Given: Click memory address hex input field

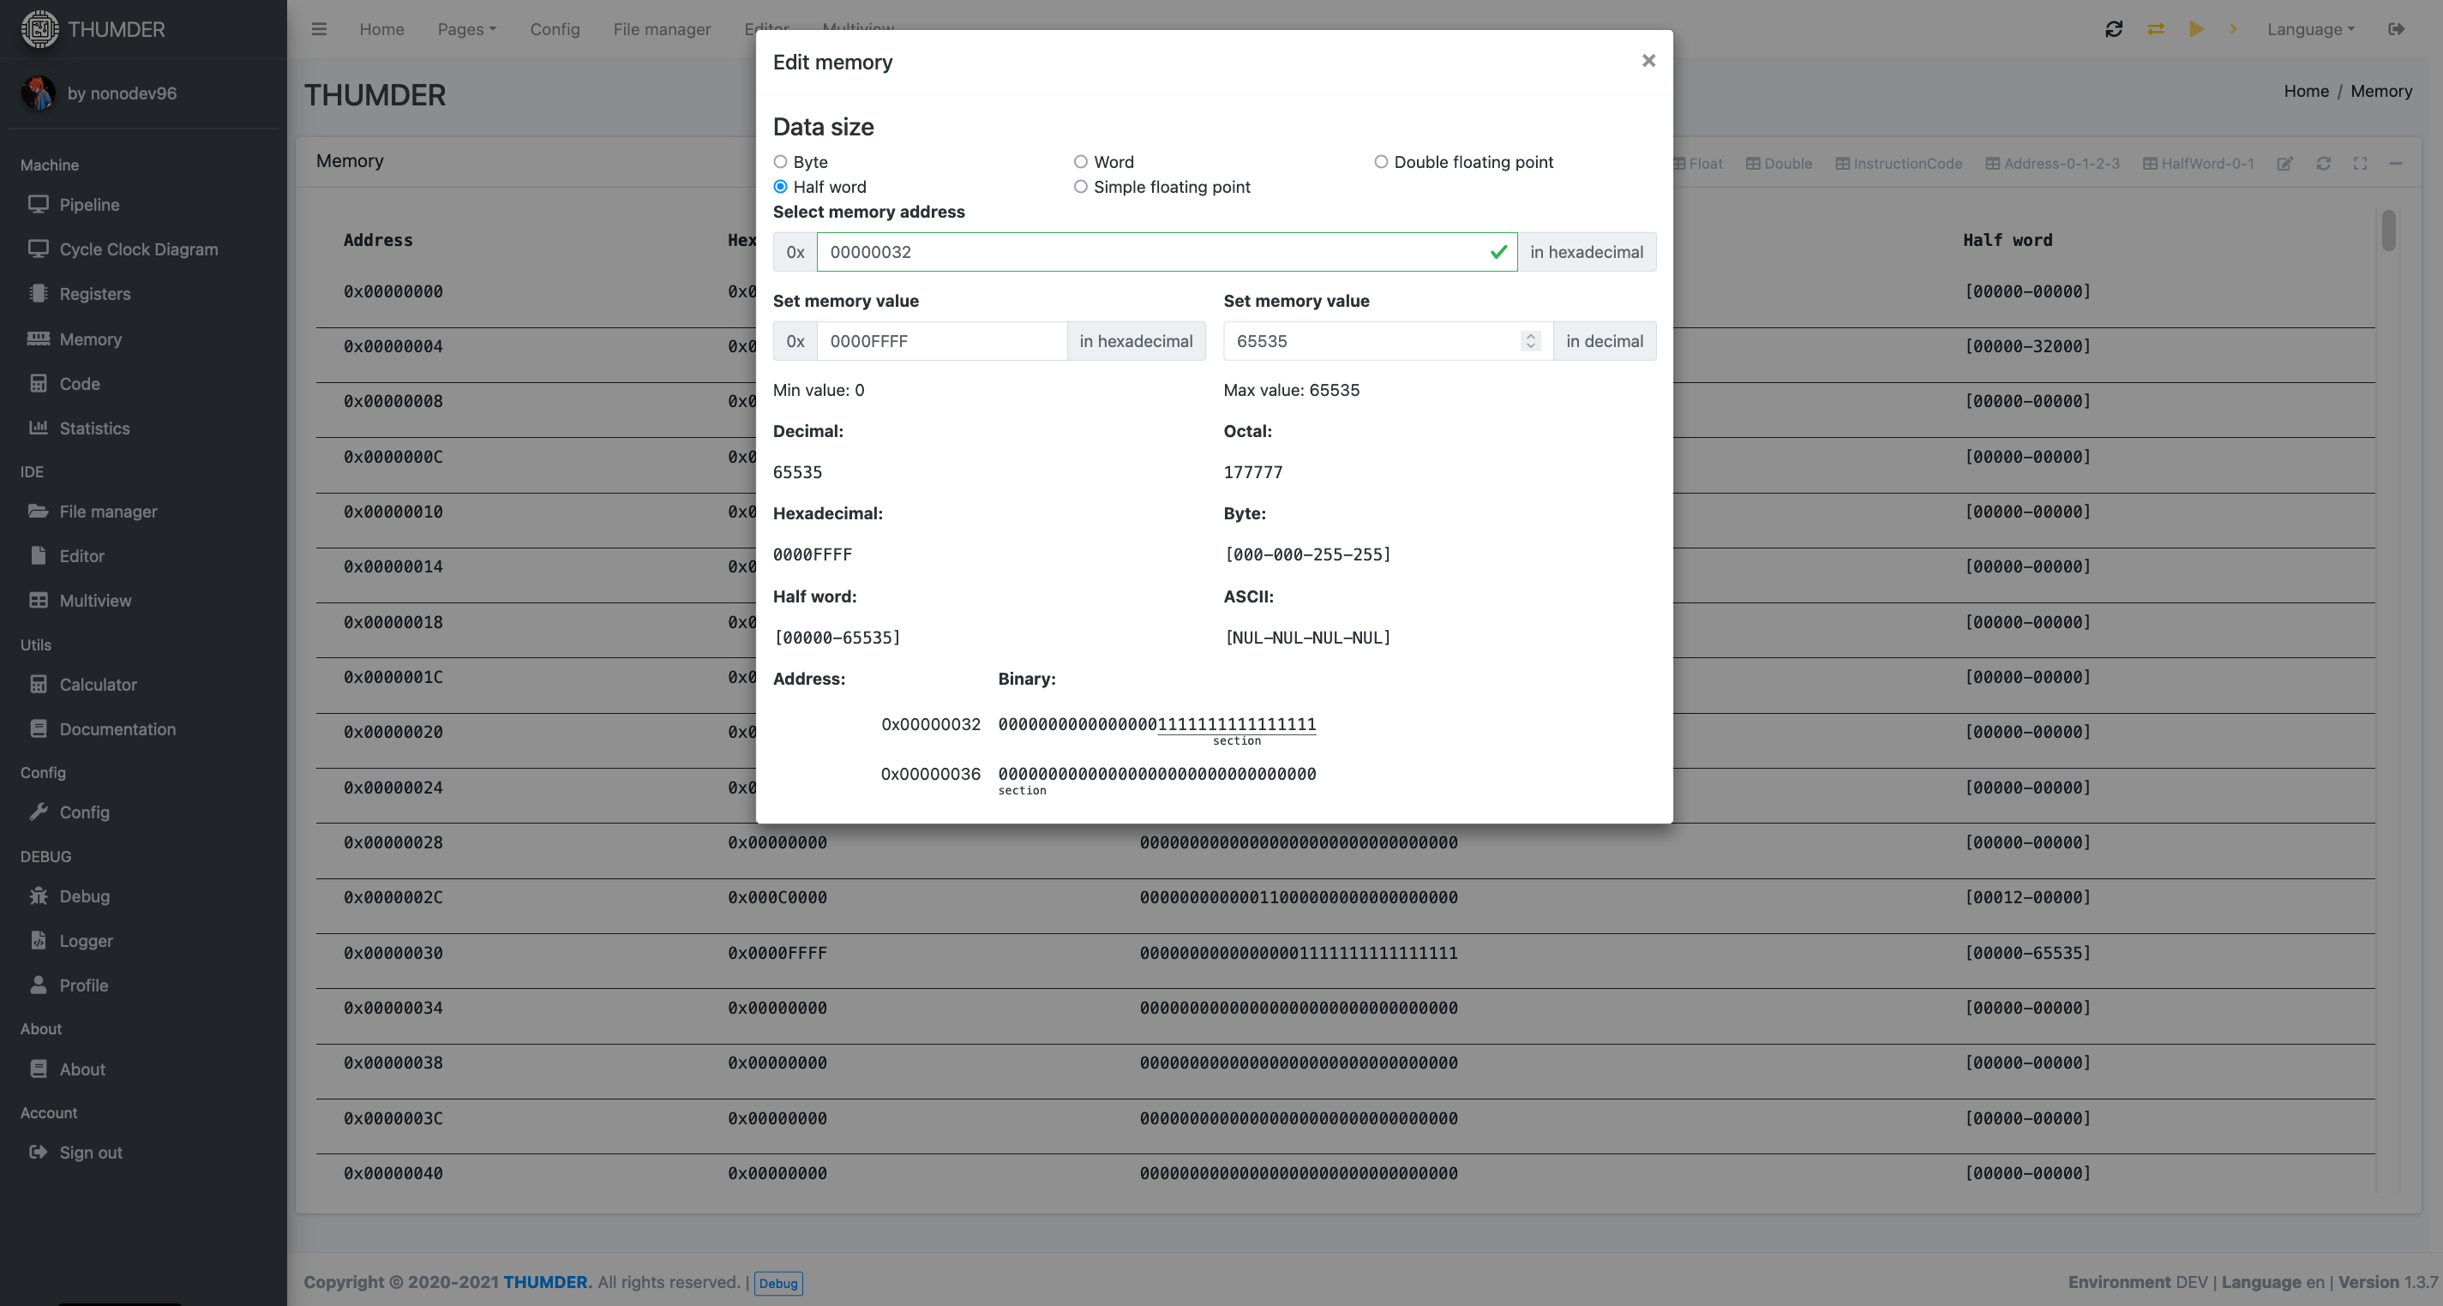Looking at the screenshot, I should tap(1166, 251).
